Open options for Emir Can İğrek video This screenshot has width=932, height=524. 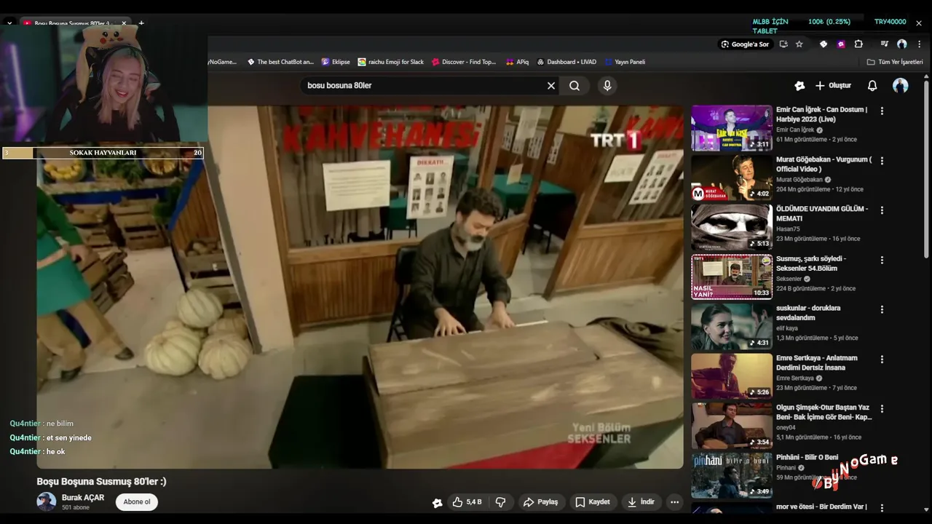coord(882,111)
